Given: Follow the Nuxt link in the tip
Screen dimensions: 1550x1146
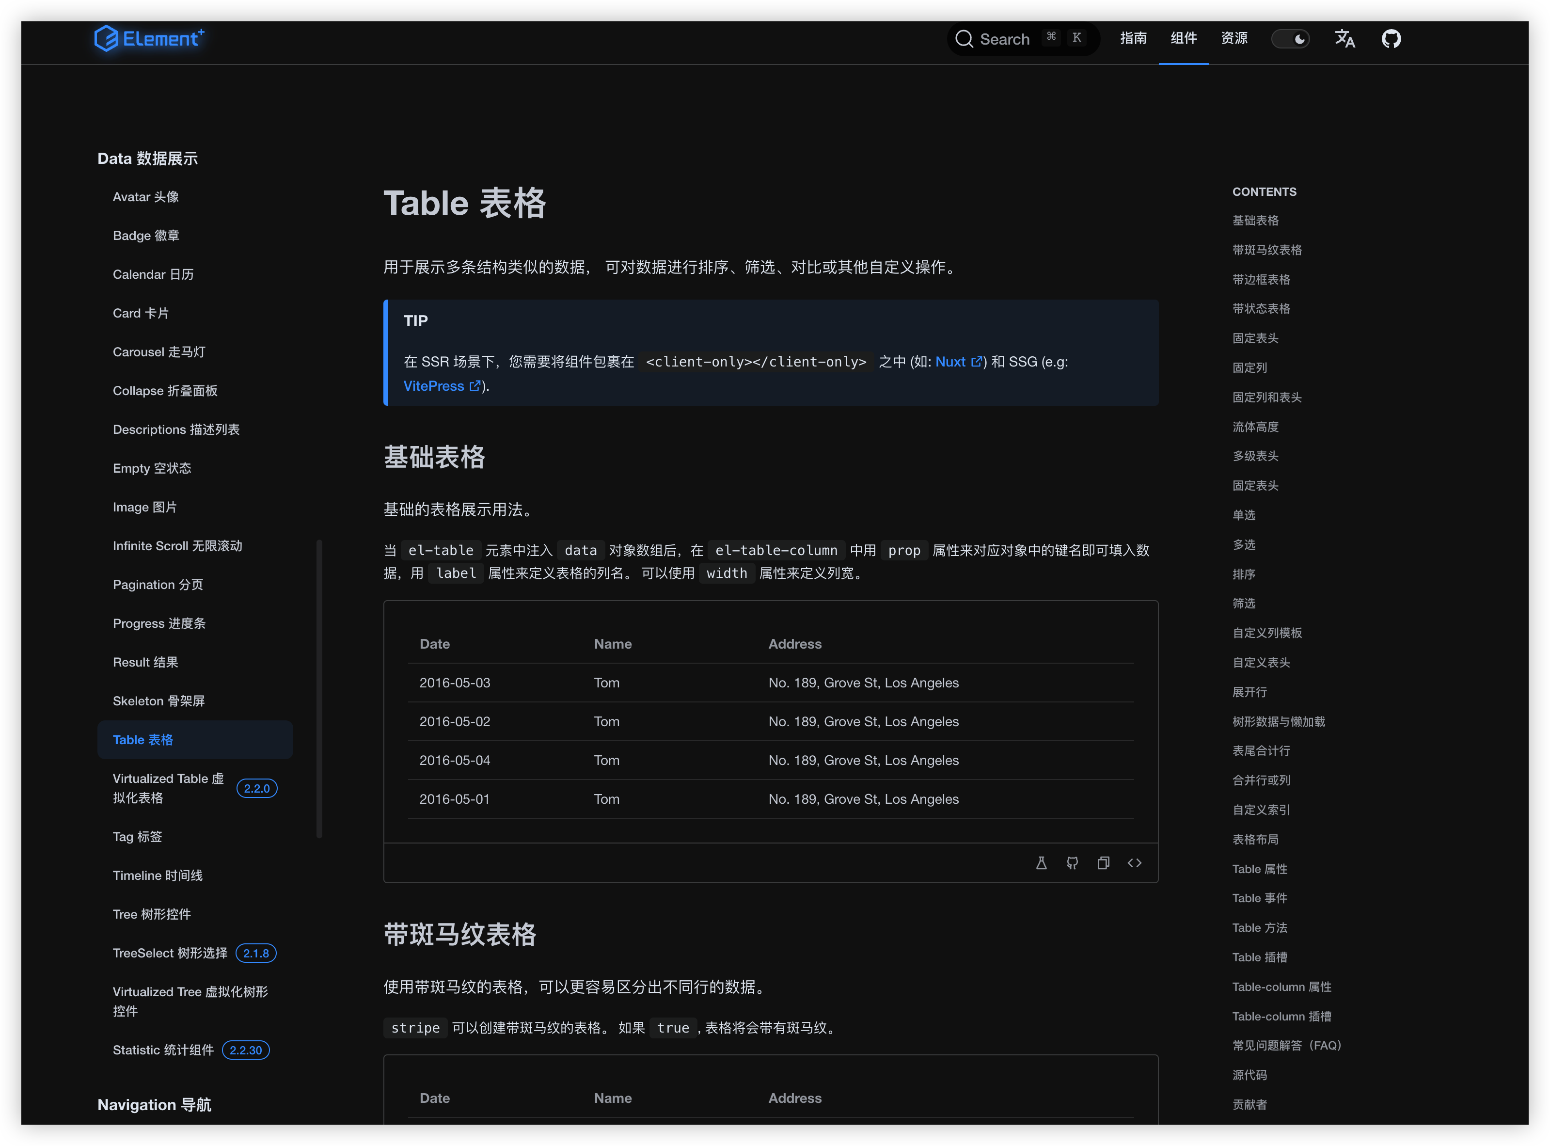Looking at the screenshot, I should (x=958, y=362).
